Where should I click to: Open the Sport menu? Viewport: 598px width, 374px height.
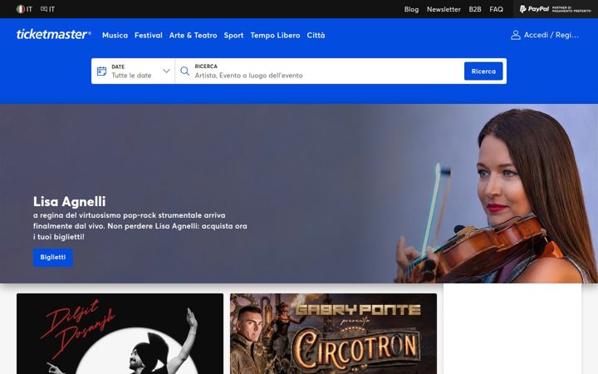(x=233, y=35)
